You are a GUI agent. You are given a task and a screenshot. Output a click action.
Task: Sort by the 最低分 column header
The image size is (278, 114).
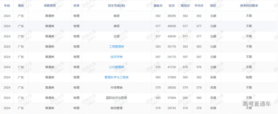158,6
